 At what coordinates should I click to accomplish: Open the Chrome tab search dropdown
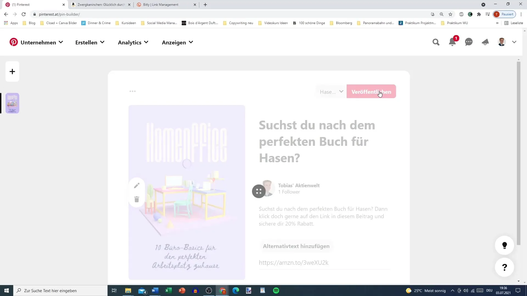483,5
